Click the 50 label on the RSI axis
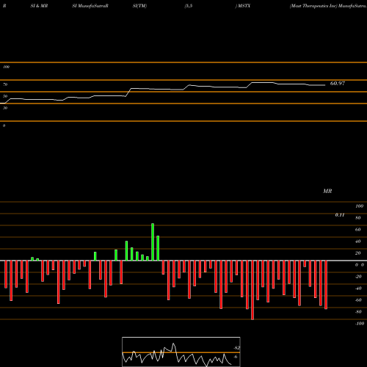The width and height of the screenshot is (367, 367). [5, 96]
